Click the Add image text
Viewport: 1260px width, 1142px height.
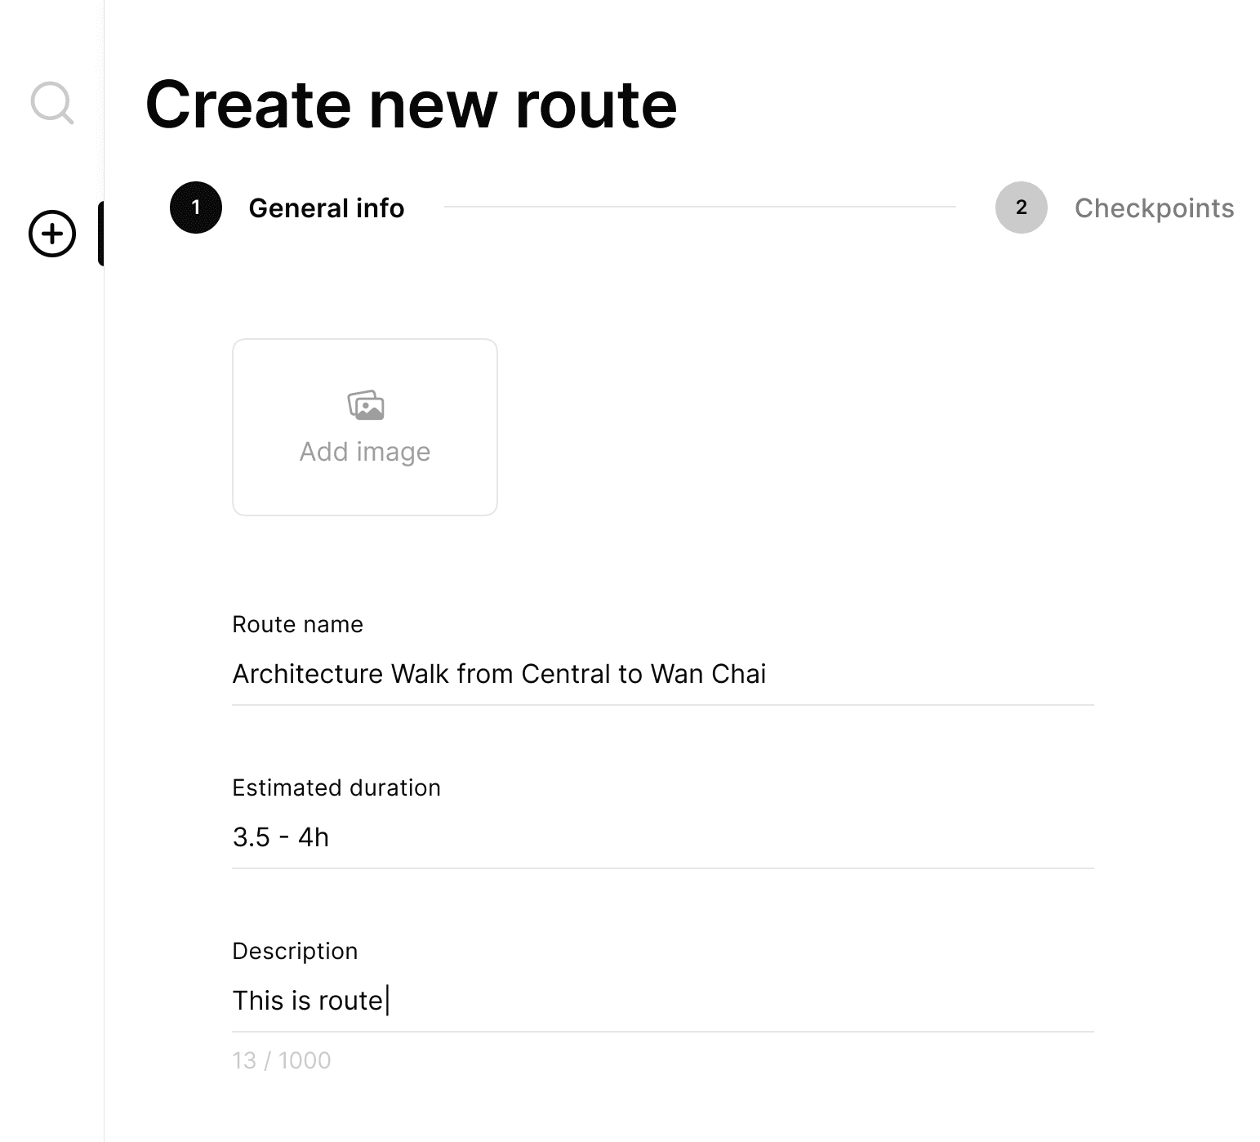[x=365, y=452]
